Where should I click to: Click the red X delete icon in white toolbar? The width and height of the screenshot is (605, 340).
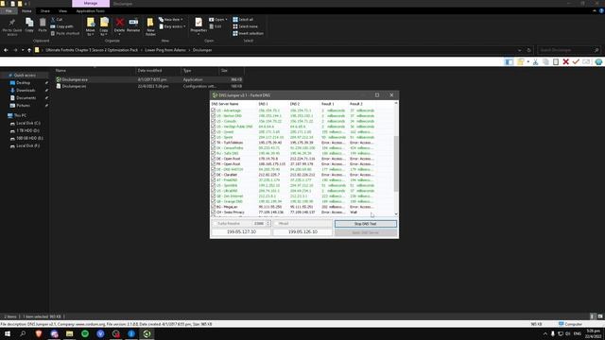tap(565, 61)
